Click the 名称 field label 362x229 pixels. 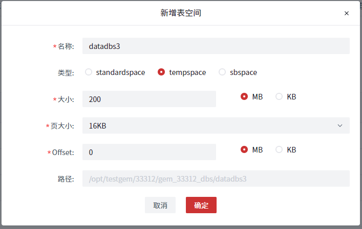[66, 46]
